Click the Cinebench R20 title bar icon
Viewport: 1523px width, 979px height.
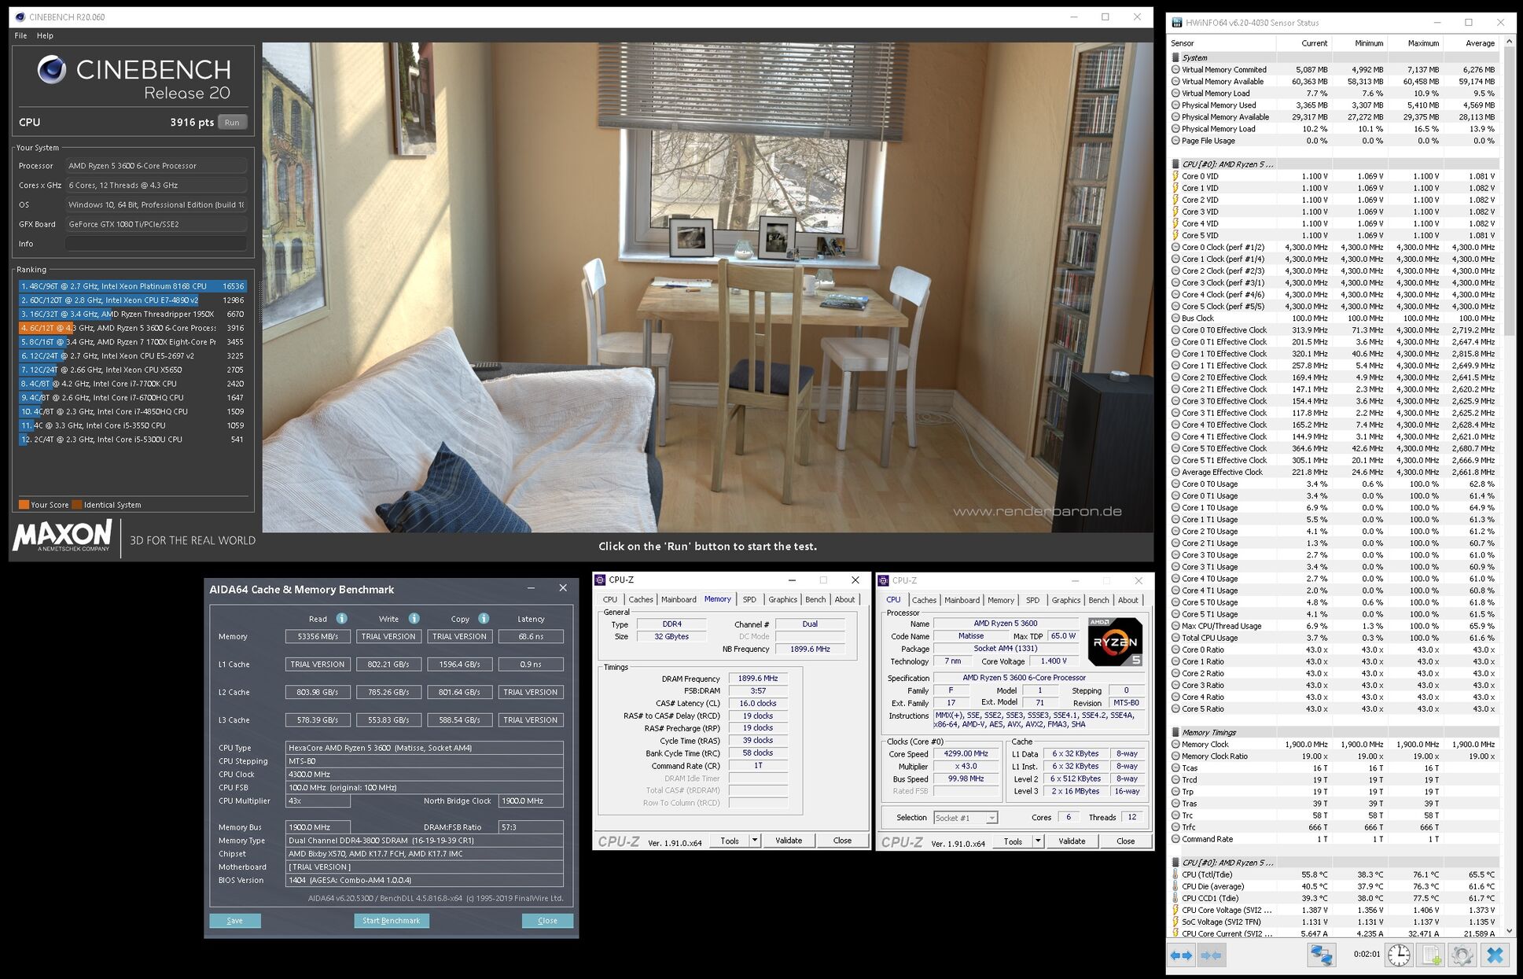click(x=20, y=17)
